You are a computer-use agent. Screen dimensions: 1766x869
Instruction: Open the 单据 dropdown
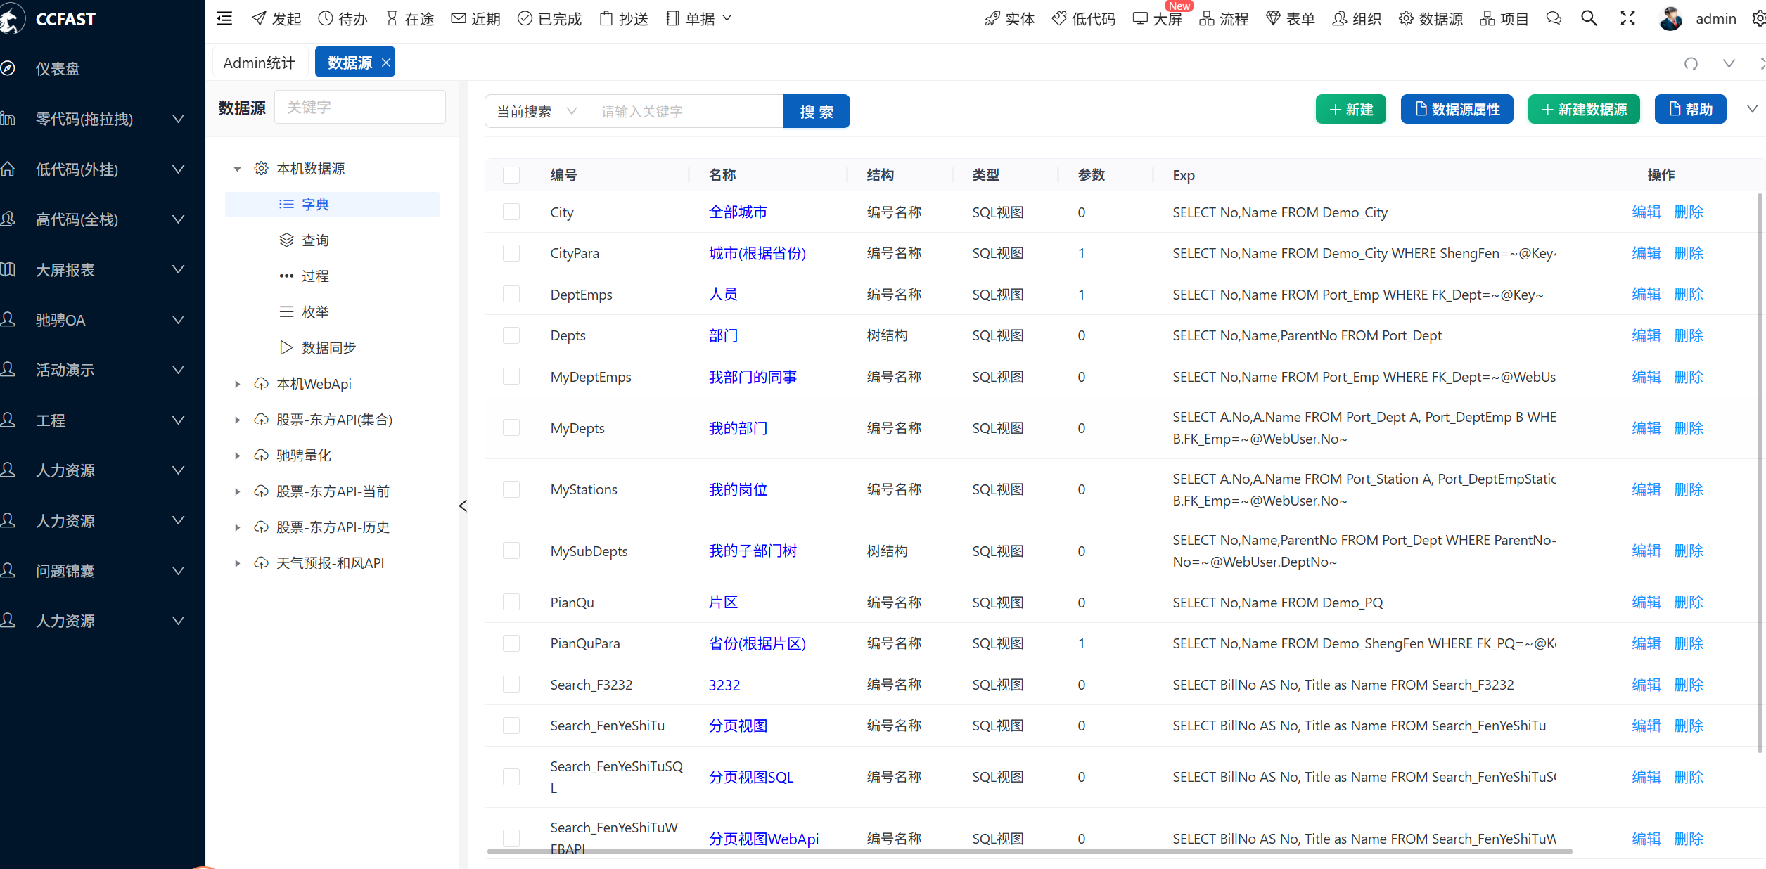(x=698, y=19)
